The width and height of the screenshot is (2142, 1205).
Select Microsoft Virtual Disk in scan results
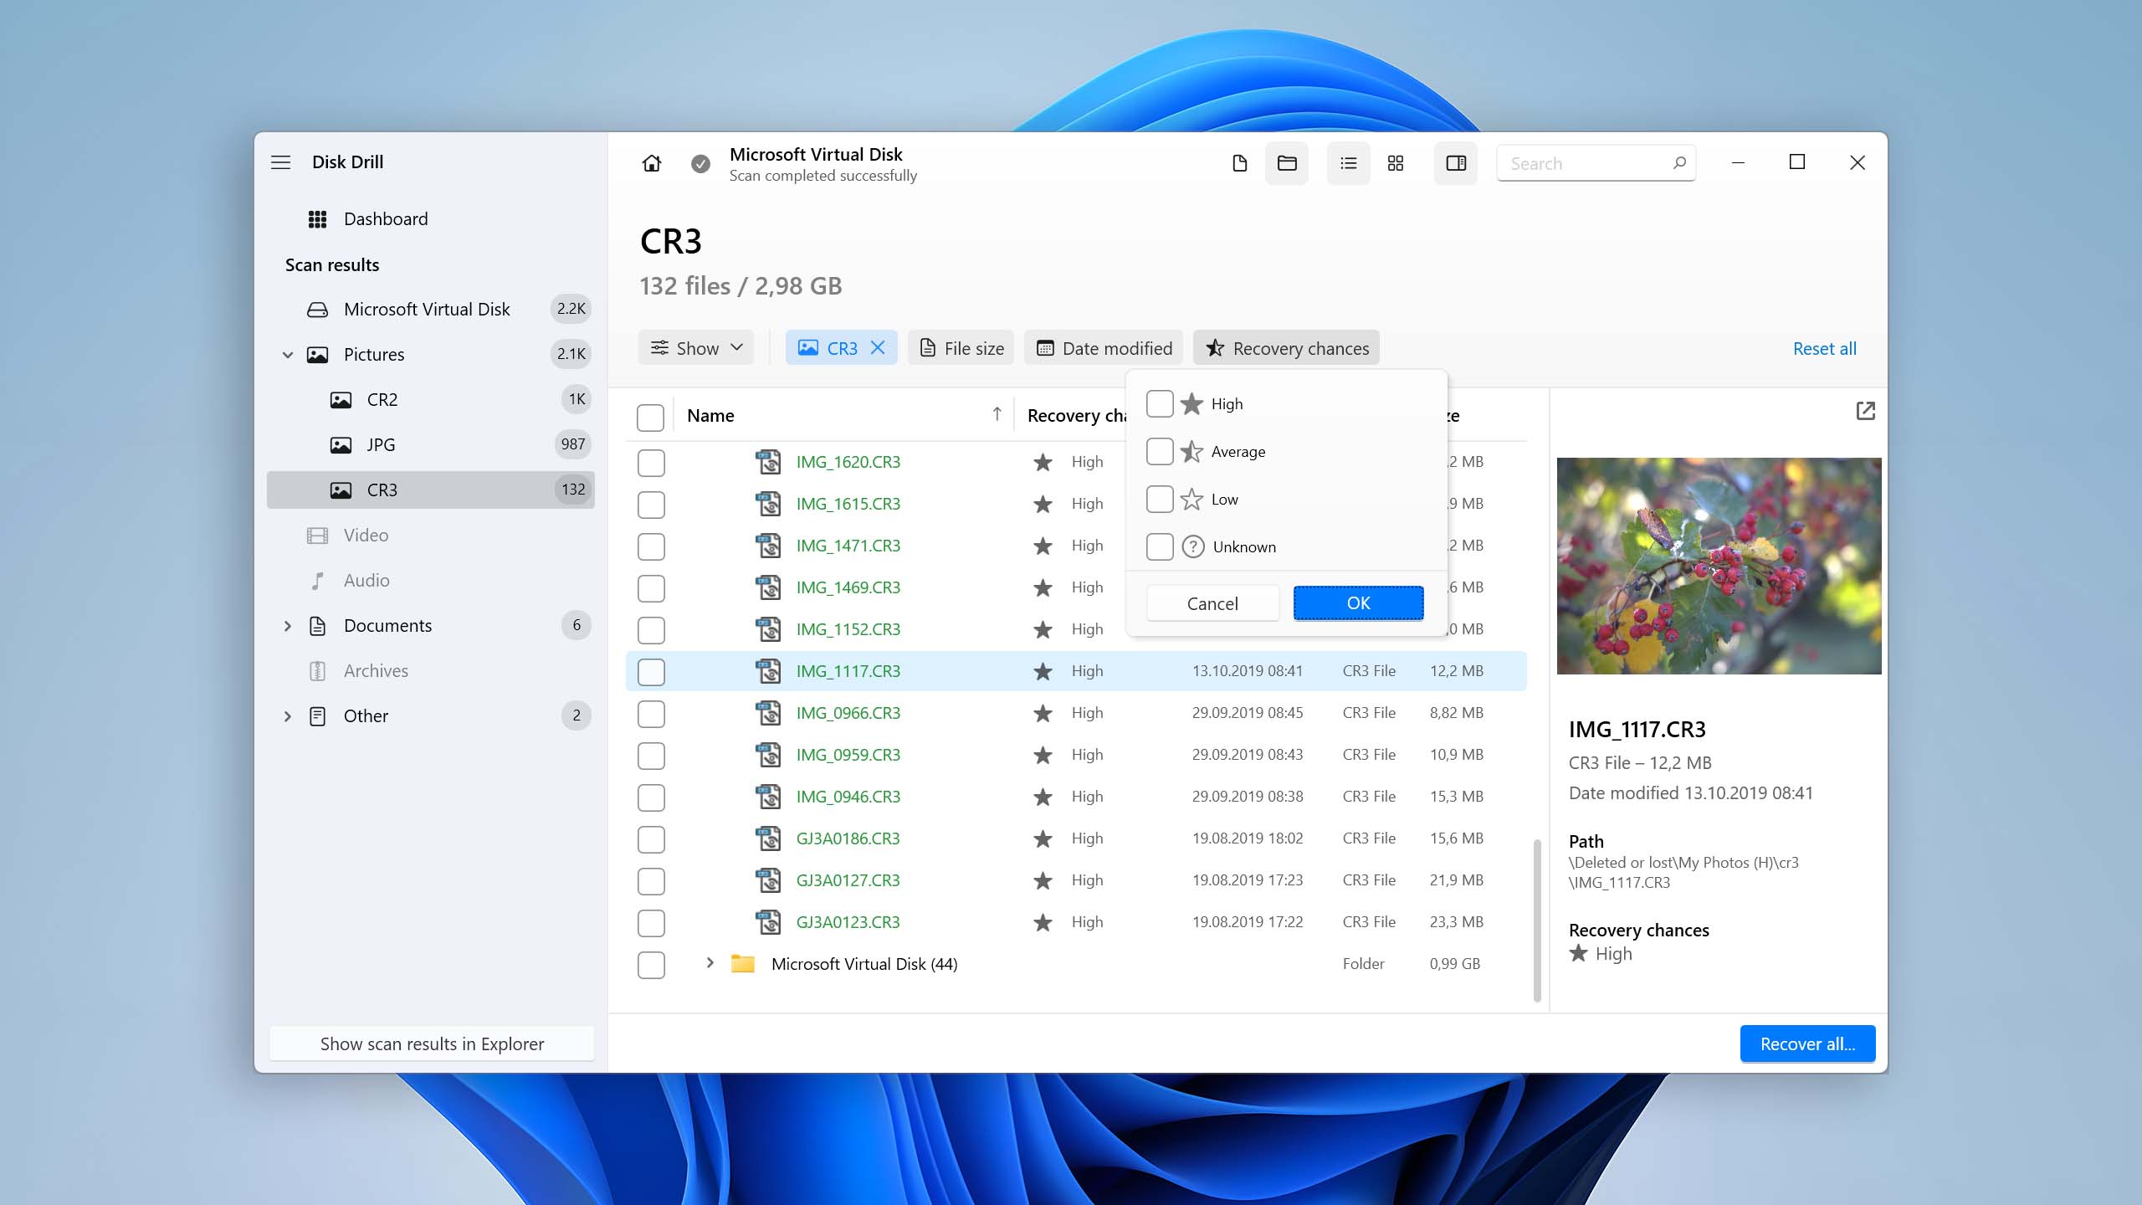[x=431, y=310]
